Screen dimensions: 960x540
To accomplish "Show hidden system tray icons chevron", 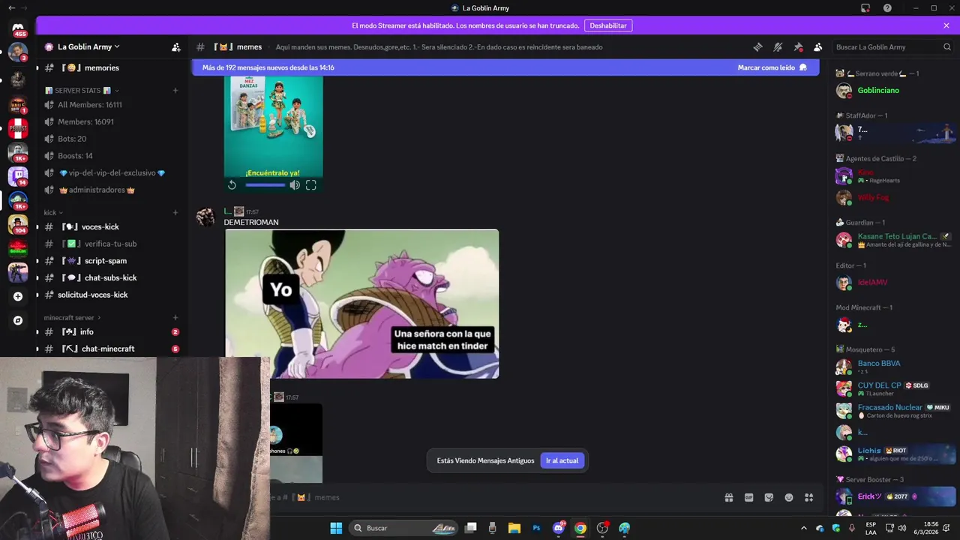I will (804, 528).
